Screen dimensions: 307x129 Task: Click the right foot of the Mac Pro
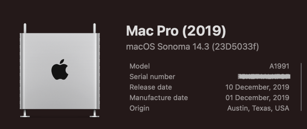tap(94, 113)
